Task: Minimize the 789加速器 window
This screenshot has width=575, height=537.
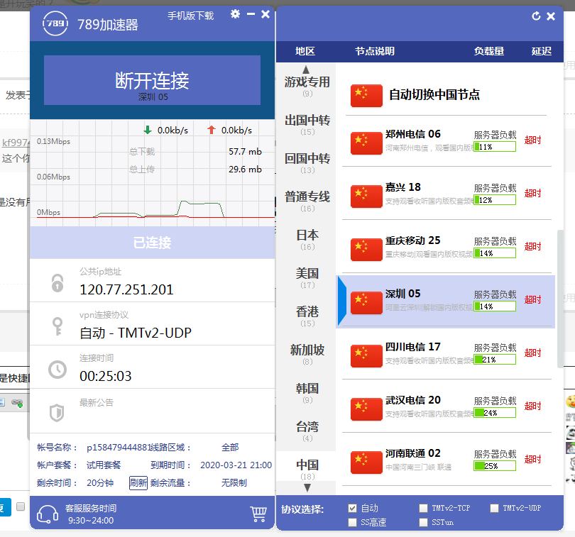Action: (251, 14)
